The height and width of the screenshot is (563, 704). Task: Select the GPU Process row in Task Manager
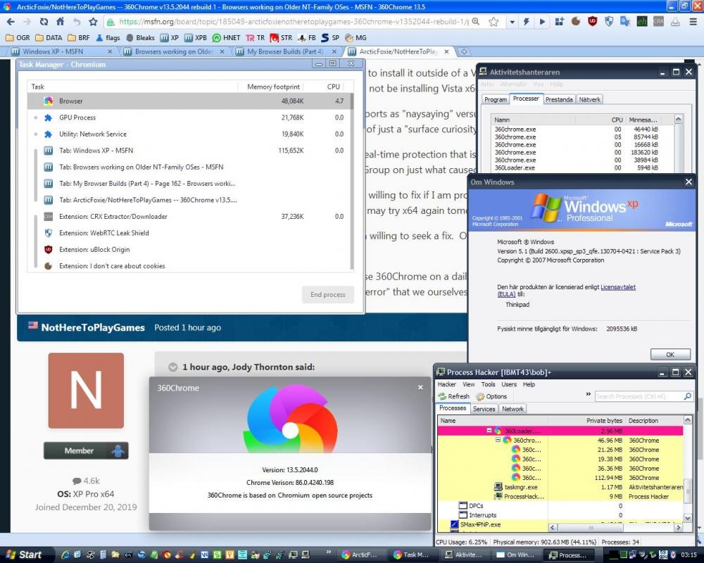pyautogui.click(x=77, y=118)
